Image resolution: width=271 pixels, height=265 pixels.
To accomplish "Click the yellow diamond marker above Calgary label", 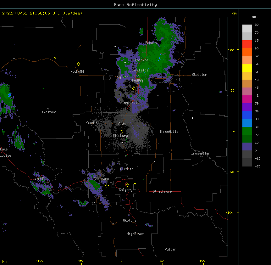I will (x=127, y=185).
